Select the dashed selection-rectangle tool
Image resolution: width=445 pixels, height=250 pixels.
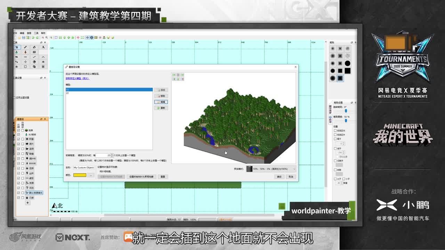click(x=25, y=67)
